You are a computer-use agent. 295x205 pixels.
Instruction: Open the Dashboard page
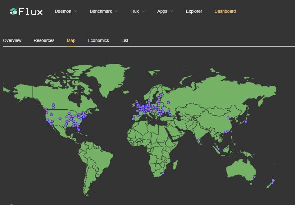pos(225,11)
